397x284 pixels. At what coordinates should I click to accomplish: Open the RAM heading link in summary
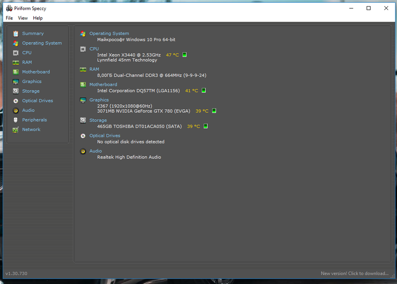(x=95, y=69)
